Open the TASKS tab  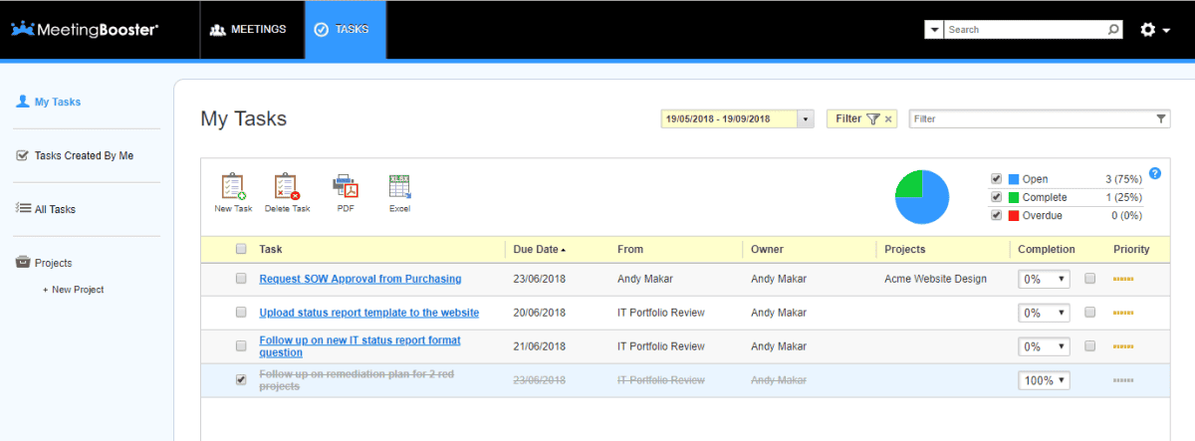pos(345,30)
